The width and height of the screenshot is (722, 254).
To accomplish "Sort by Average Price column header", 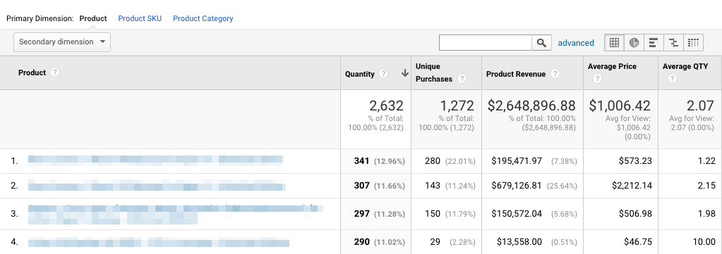I will click(x=612, y=67).
